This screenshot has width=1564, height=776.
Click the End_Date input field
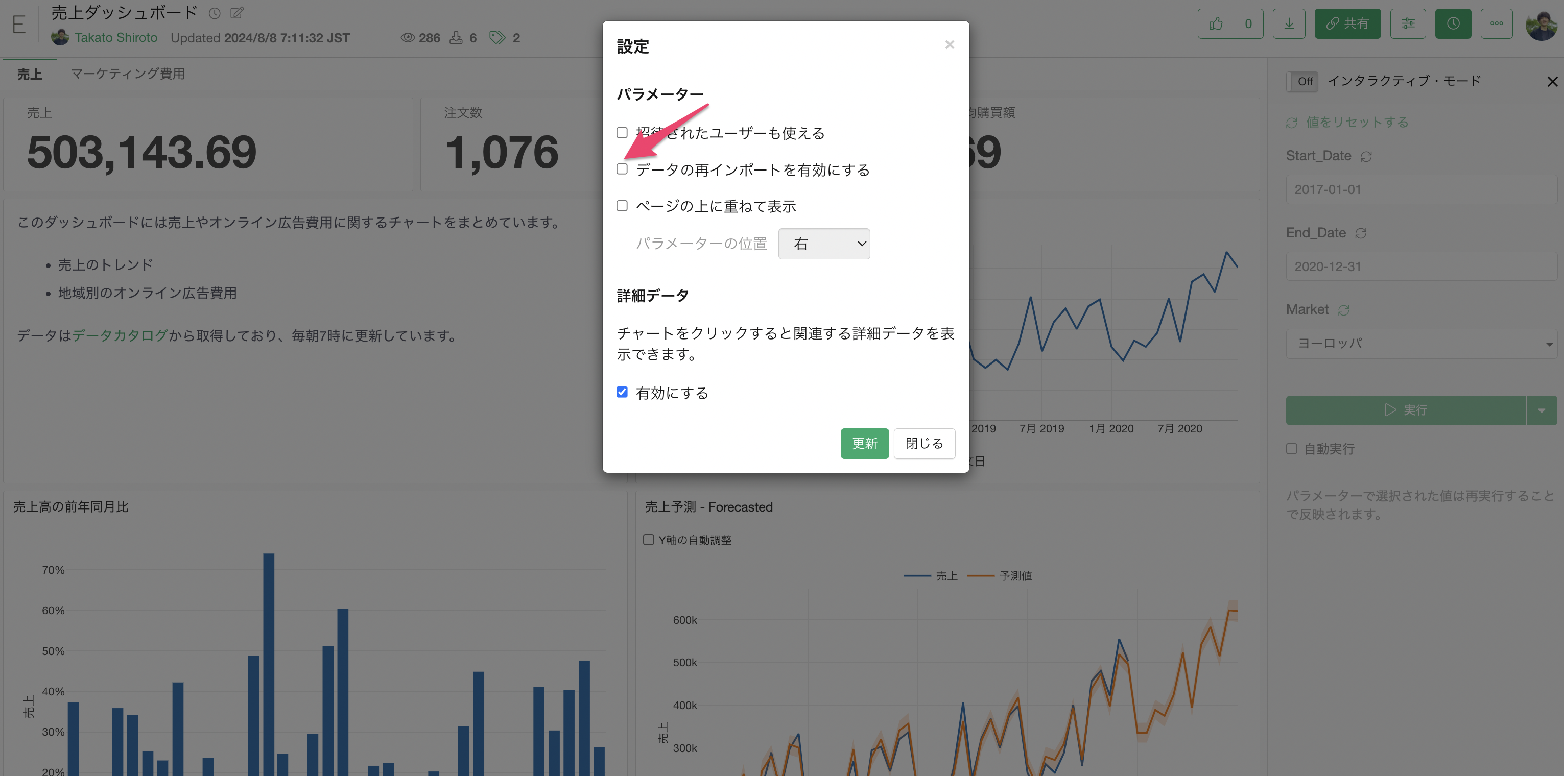(1420, 266)
